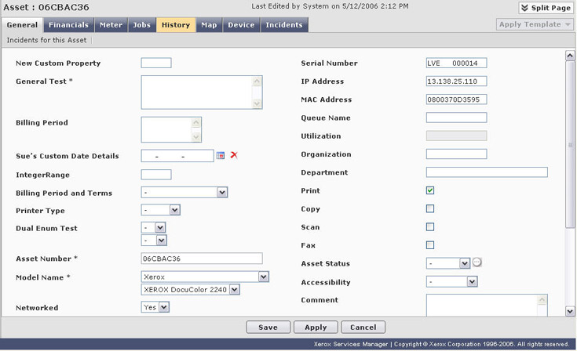The image size is (577, 351).
Task: Click the Organization input field
Action: pos(456,154)
